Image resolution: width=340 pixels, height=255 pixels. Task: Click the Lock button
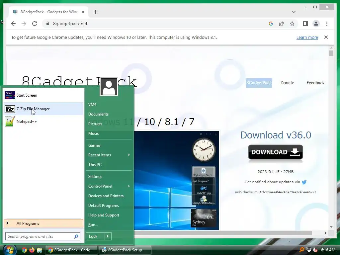tap(95, 236)
